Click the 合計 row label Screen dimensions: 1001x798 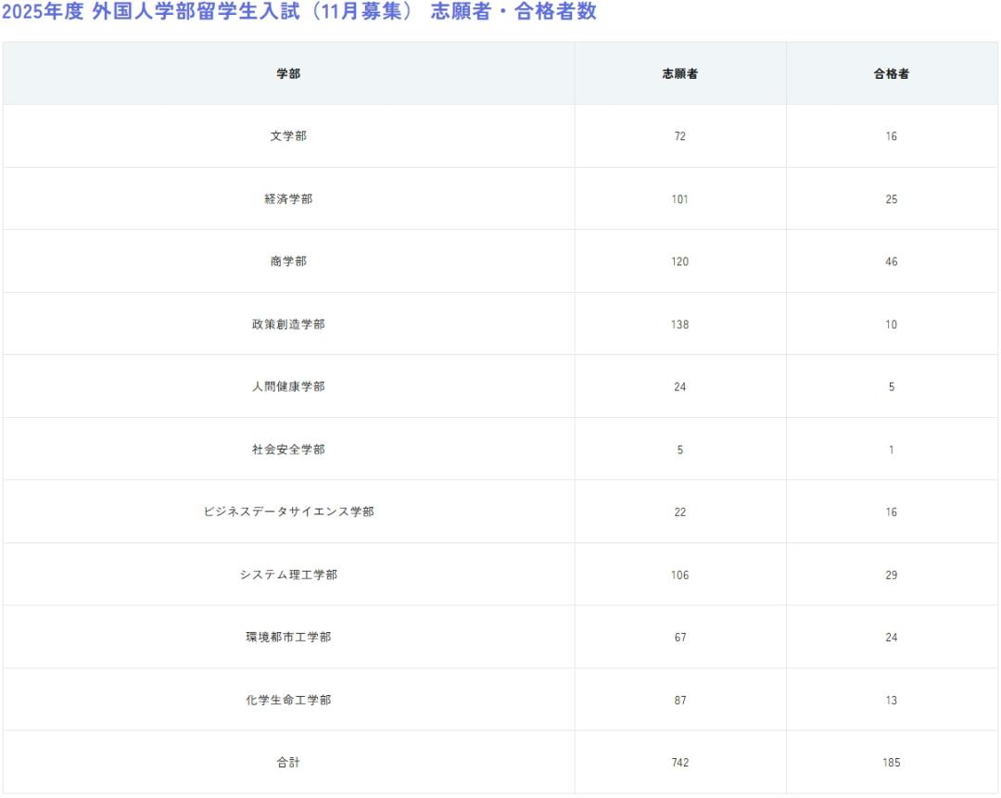[288, 763]
